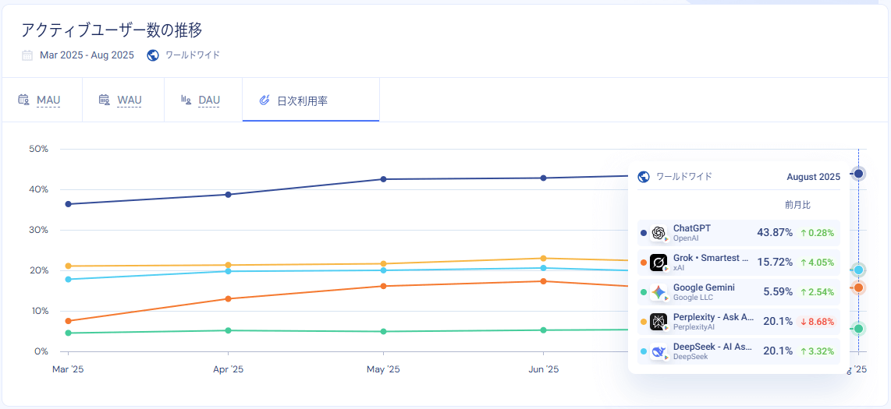This screenshot has height=409, width=891.
Task: Click the OpenAI publisher label
Action: tap(685, 238)
